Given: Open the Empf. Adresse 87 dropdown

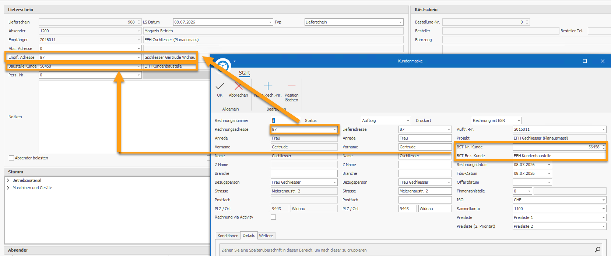Looking at the screenshot, I should click(139, 57).
